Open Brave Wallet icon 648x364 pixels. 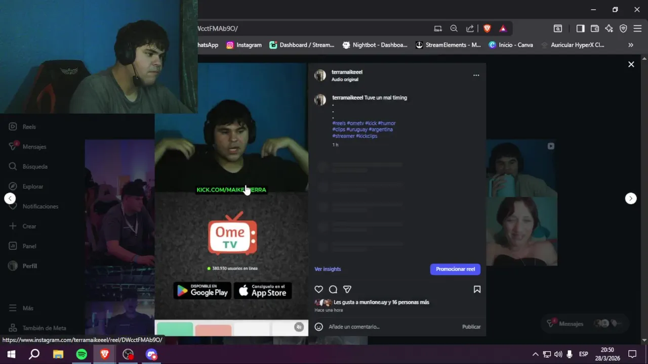(x=595, y=29)
